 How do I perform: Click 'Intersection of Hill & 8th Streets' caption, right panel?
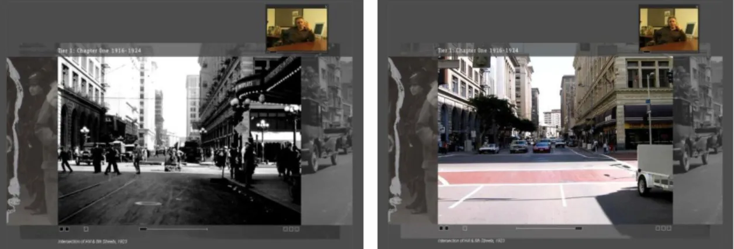tap(472, 240)
